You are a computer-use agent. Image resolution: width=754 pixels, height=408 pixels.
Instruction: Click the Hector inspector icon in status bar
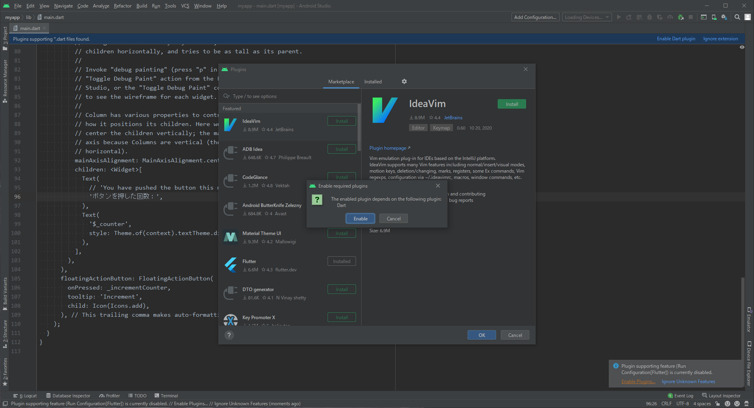(x=746, y=404)
